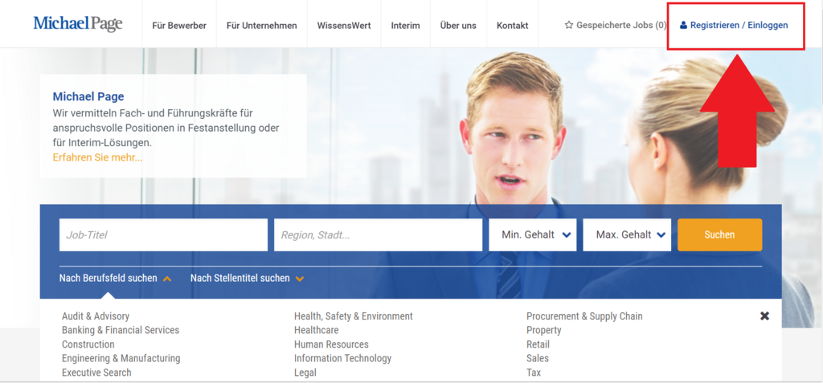Click into the Region, Stadt field
This screenshot has height=383, width=823.
point(378,235)
